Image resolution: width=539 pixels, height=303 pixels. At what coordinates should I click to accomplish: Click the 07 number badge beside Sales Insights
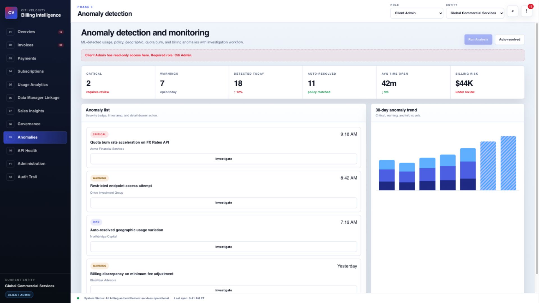click(10, 111)
